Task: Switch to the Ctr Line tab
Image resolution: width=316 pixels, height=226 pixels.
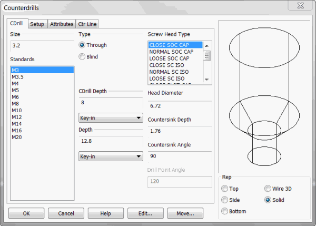Action: 87,24
